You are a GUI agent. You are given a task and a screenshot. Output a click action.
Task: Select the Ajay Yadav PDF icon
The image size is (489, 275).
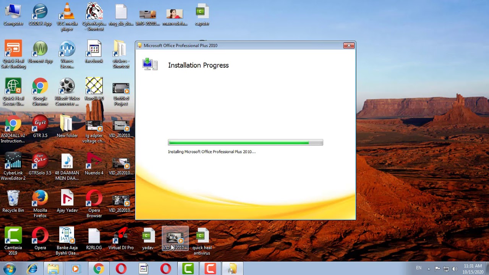pyautogui.click(x=67, y=202)
